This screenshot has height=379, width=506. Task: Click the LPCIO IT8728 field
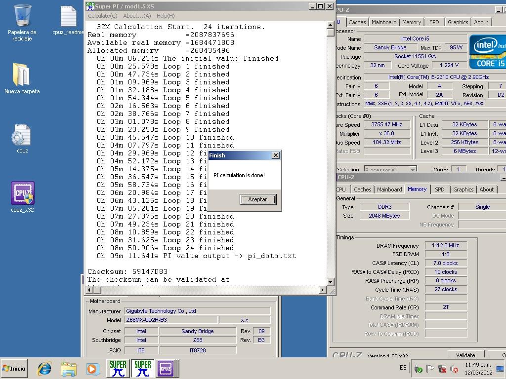coord(198,350)
